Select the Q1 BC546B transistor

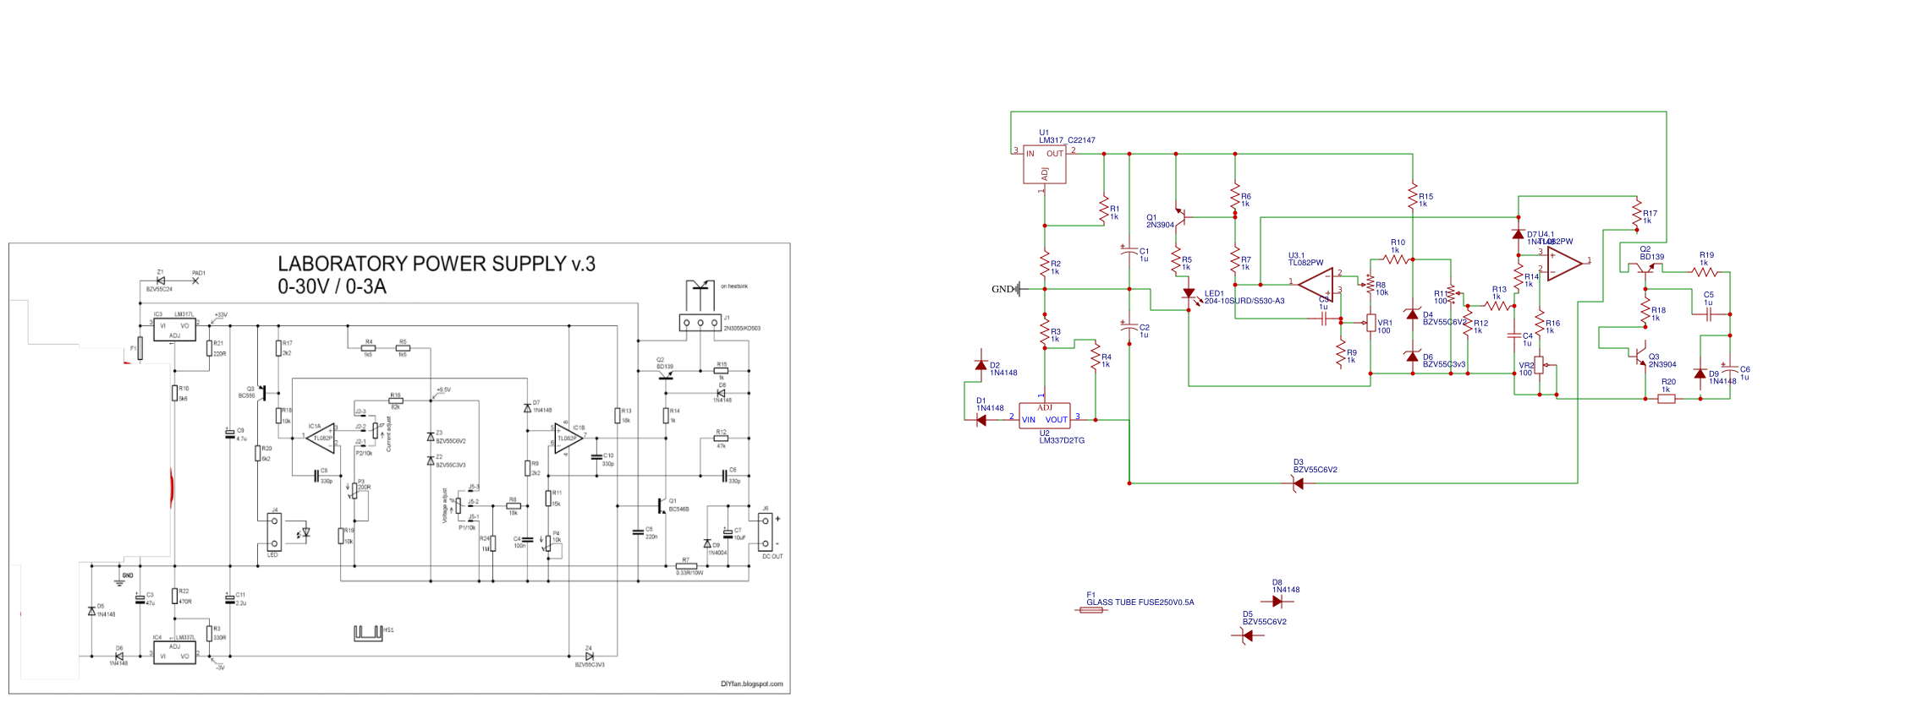click(x=662, y=505)
